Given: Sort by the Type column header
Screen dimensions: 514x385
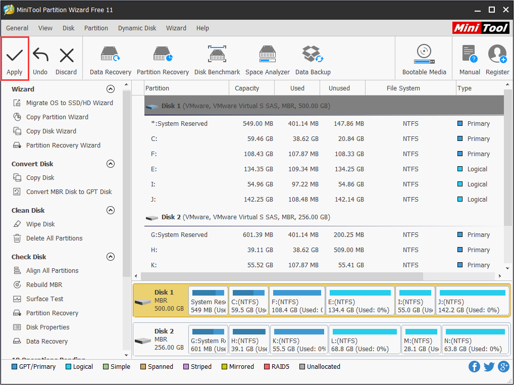Looking at the screenshot, I should (x=480, y=88).
